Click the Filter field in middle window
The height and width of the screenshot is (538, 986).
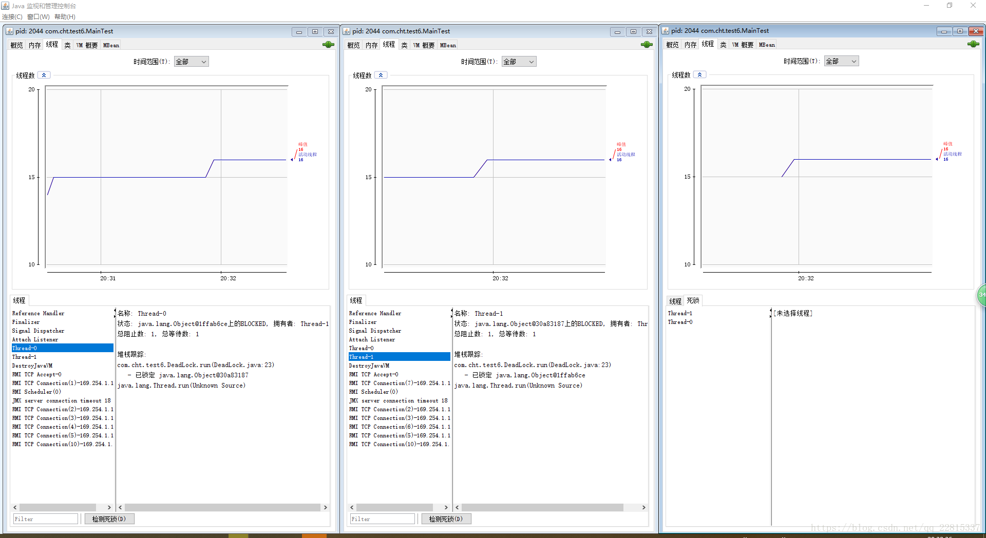click(x=383, y=519)
